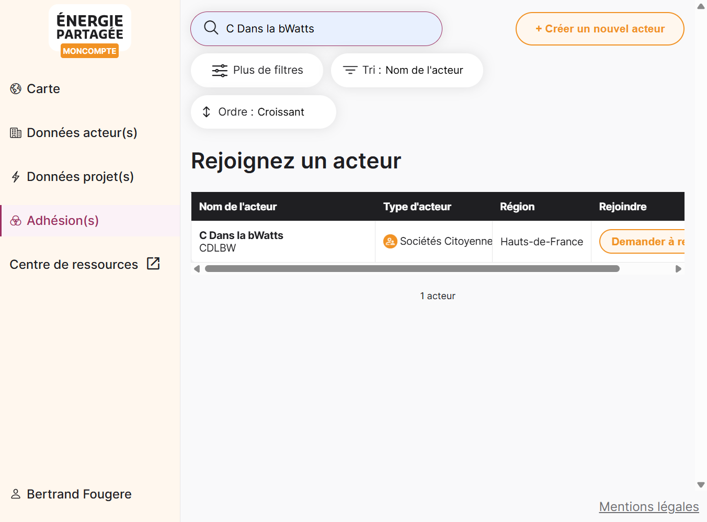Click the table scrollbar right arrow
Image resolution: width=707 pixels, height=522 pixels.
click(678, 269)
